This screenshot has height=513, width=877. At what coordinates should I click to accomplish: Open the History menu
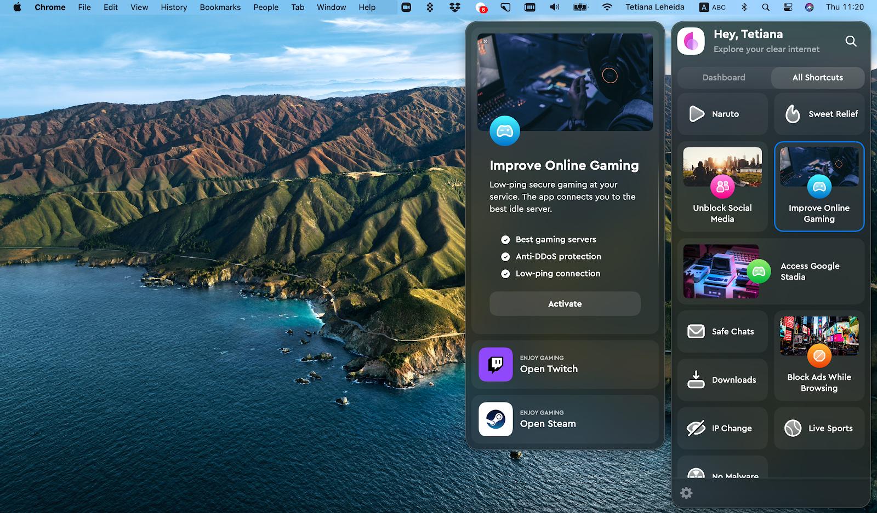[x=174, y=7]
